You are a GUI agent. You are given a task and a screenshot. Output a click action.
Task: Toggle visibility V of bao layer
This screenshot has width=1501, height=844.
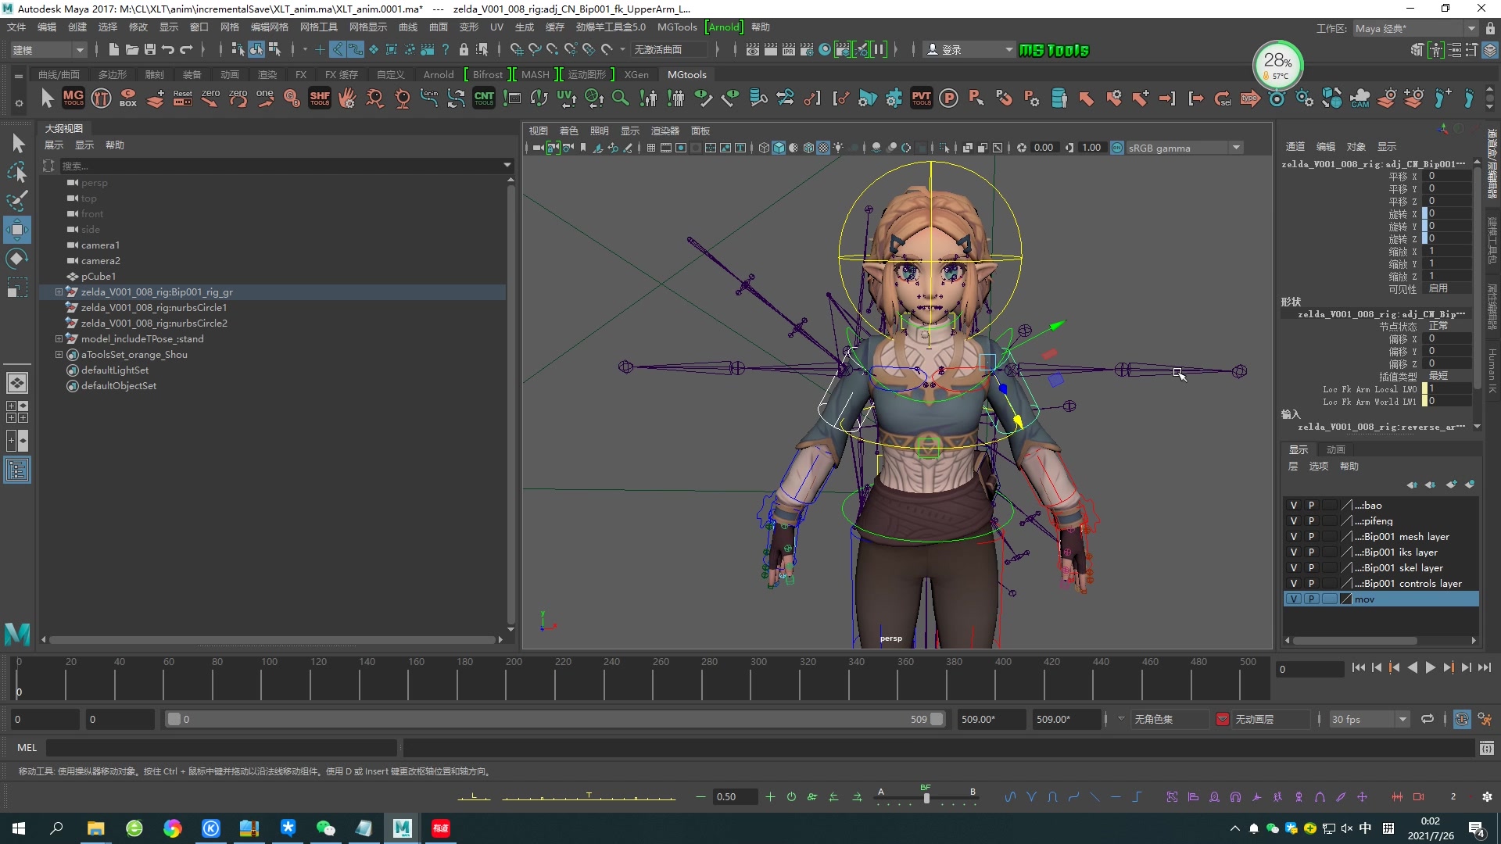coord(1294,505)
